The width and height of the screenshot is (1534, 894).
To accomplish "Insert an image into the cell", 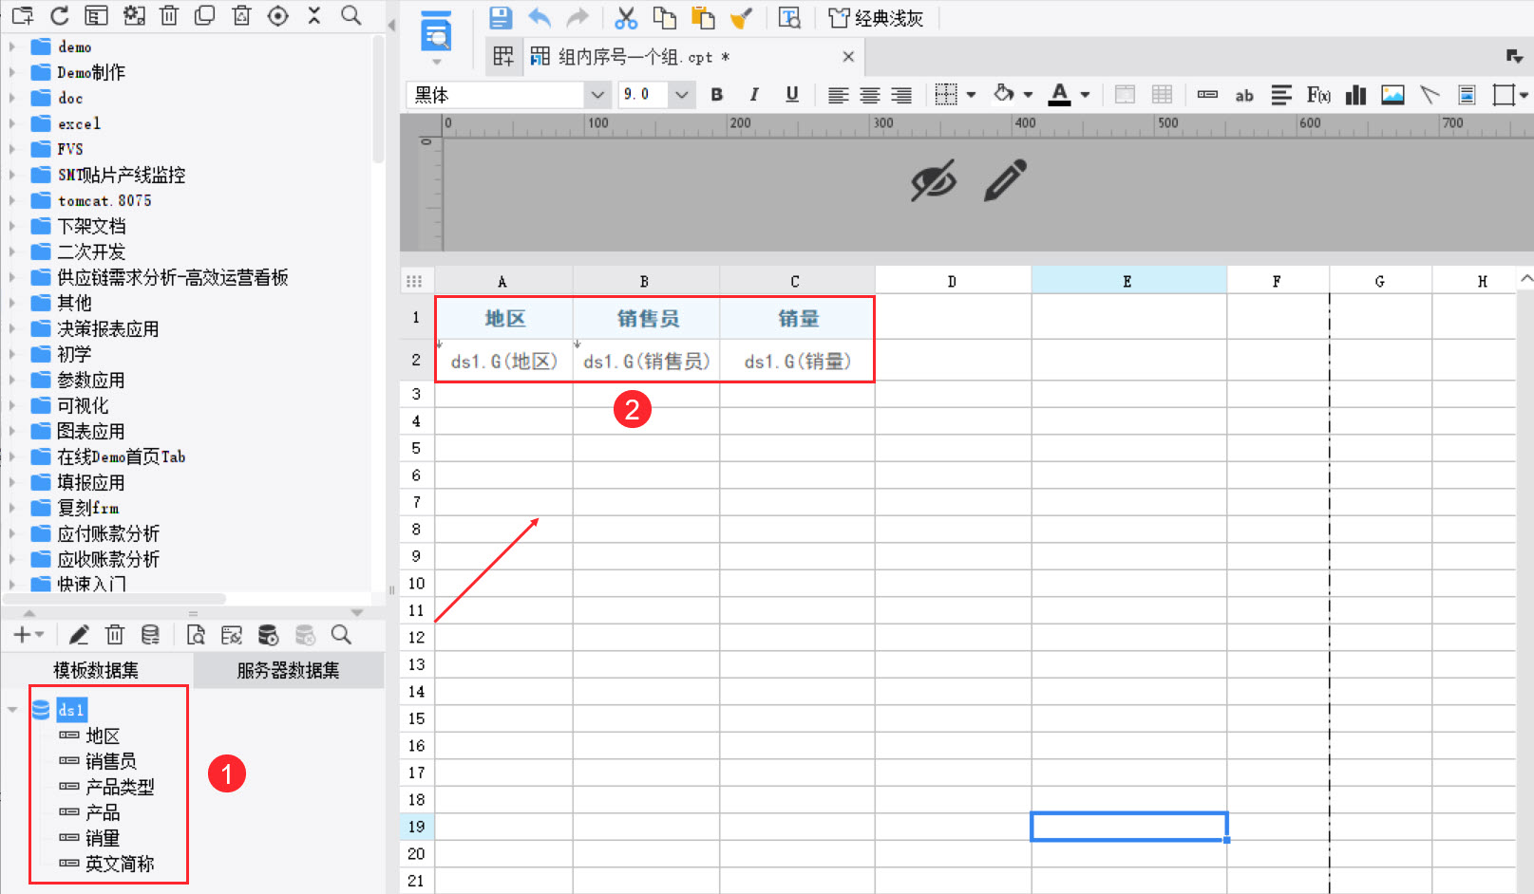I will pos(1392,95).
